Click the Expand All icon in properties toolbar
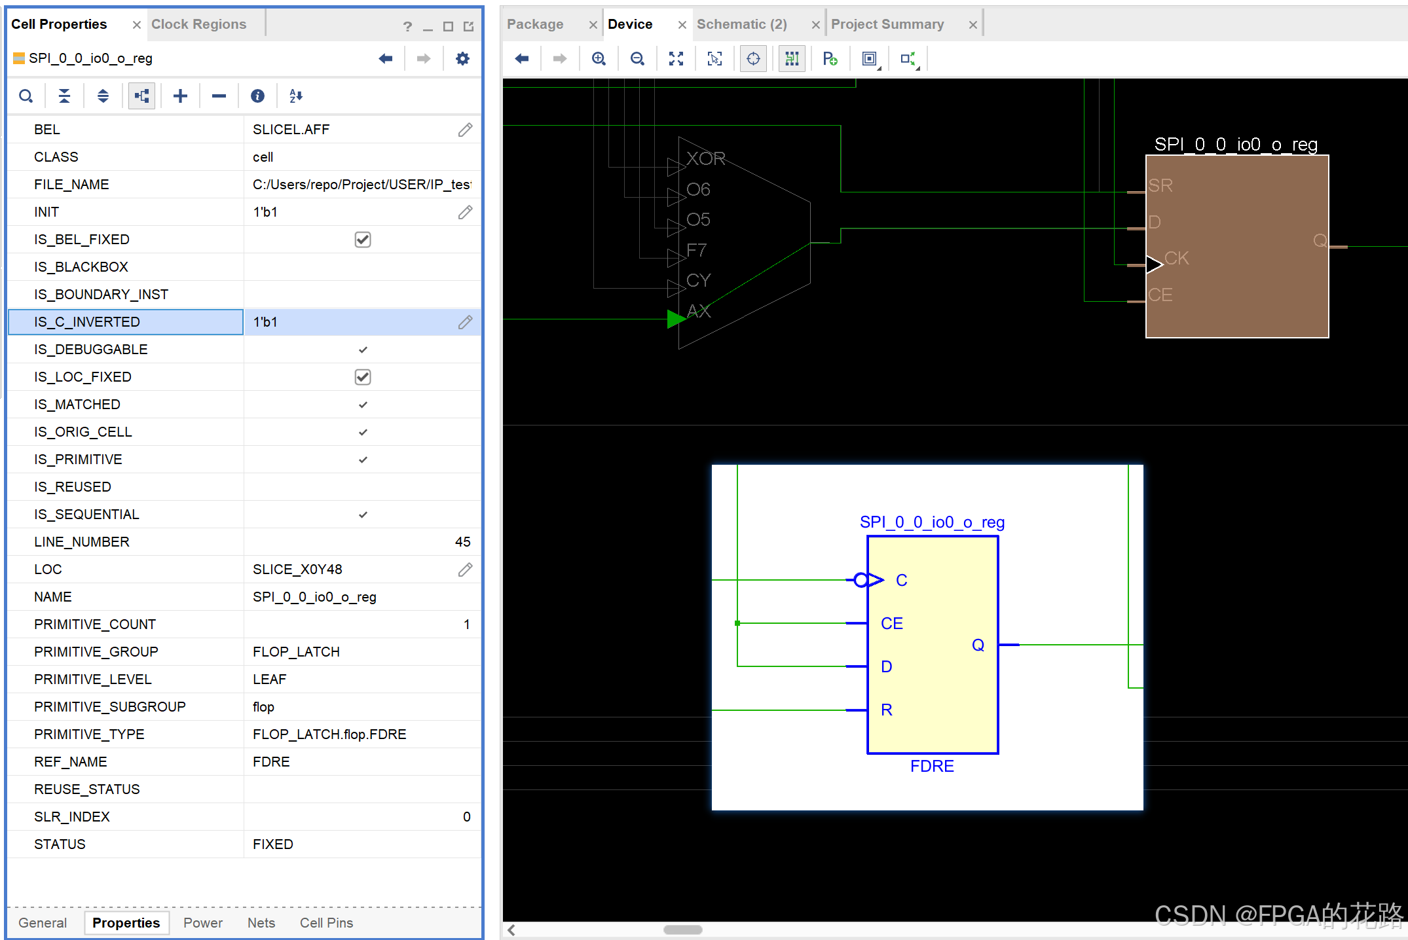Image resolution: width=1408 pixels, height=940 pixels. (103, 96)
